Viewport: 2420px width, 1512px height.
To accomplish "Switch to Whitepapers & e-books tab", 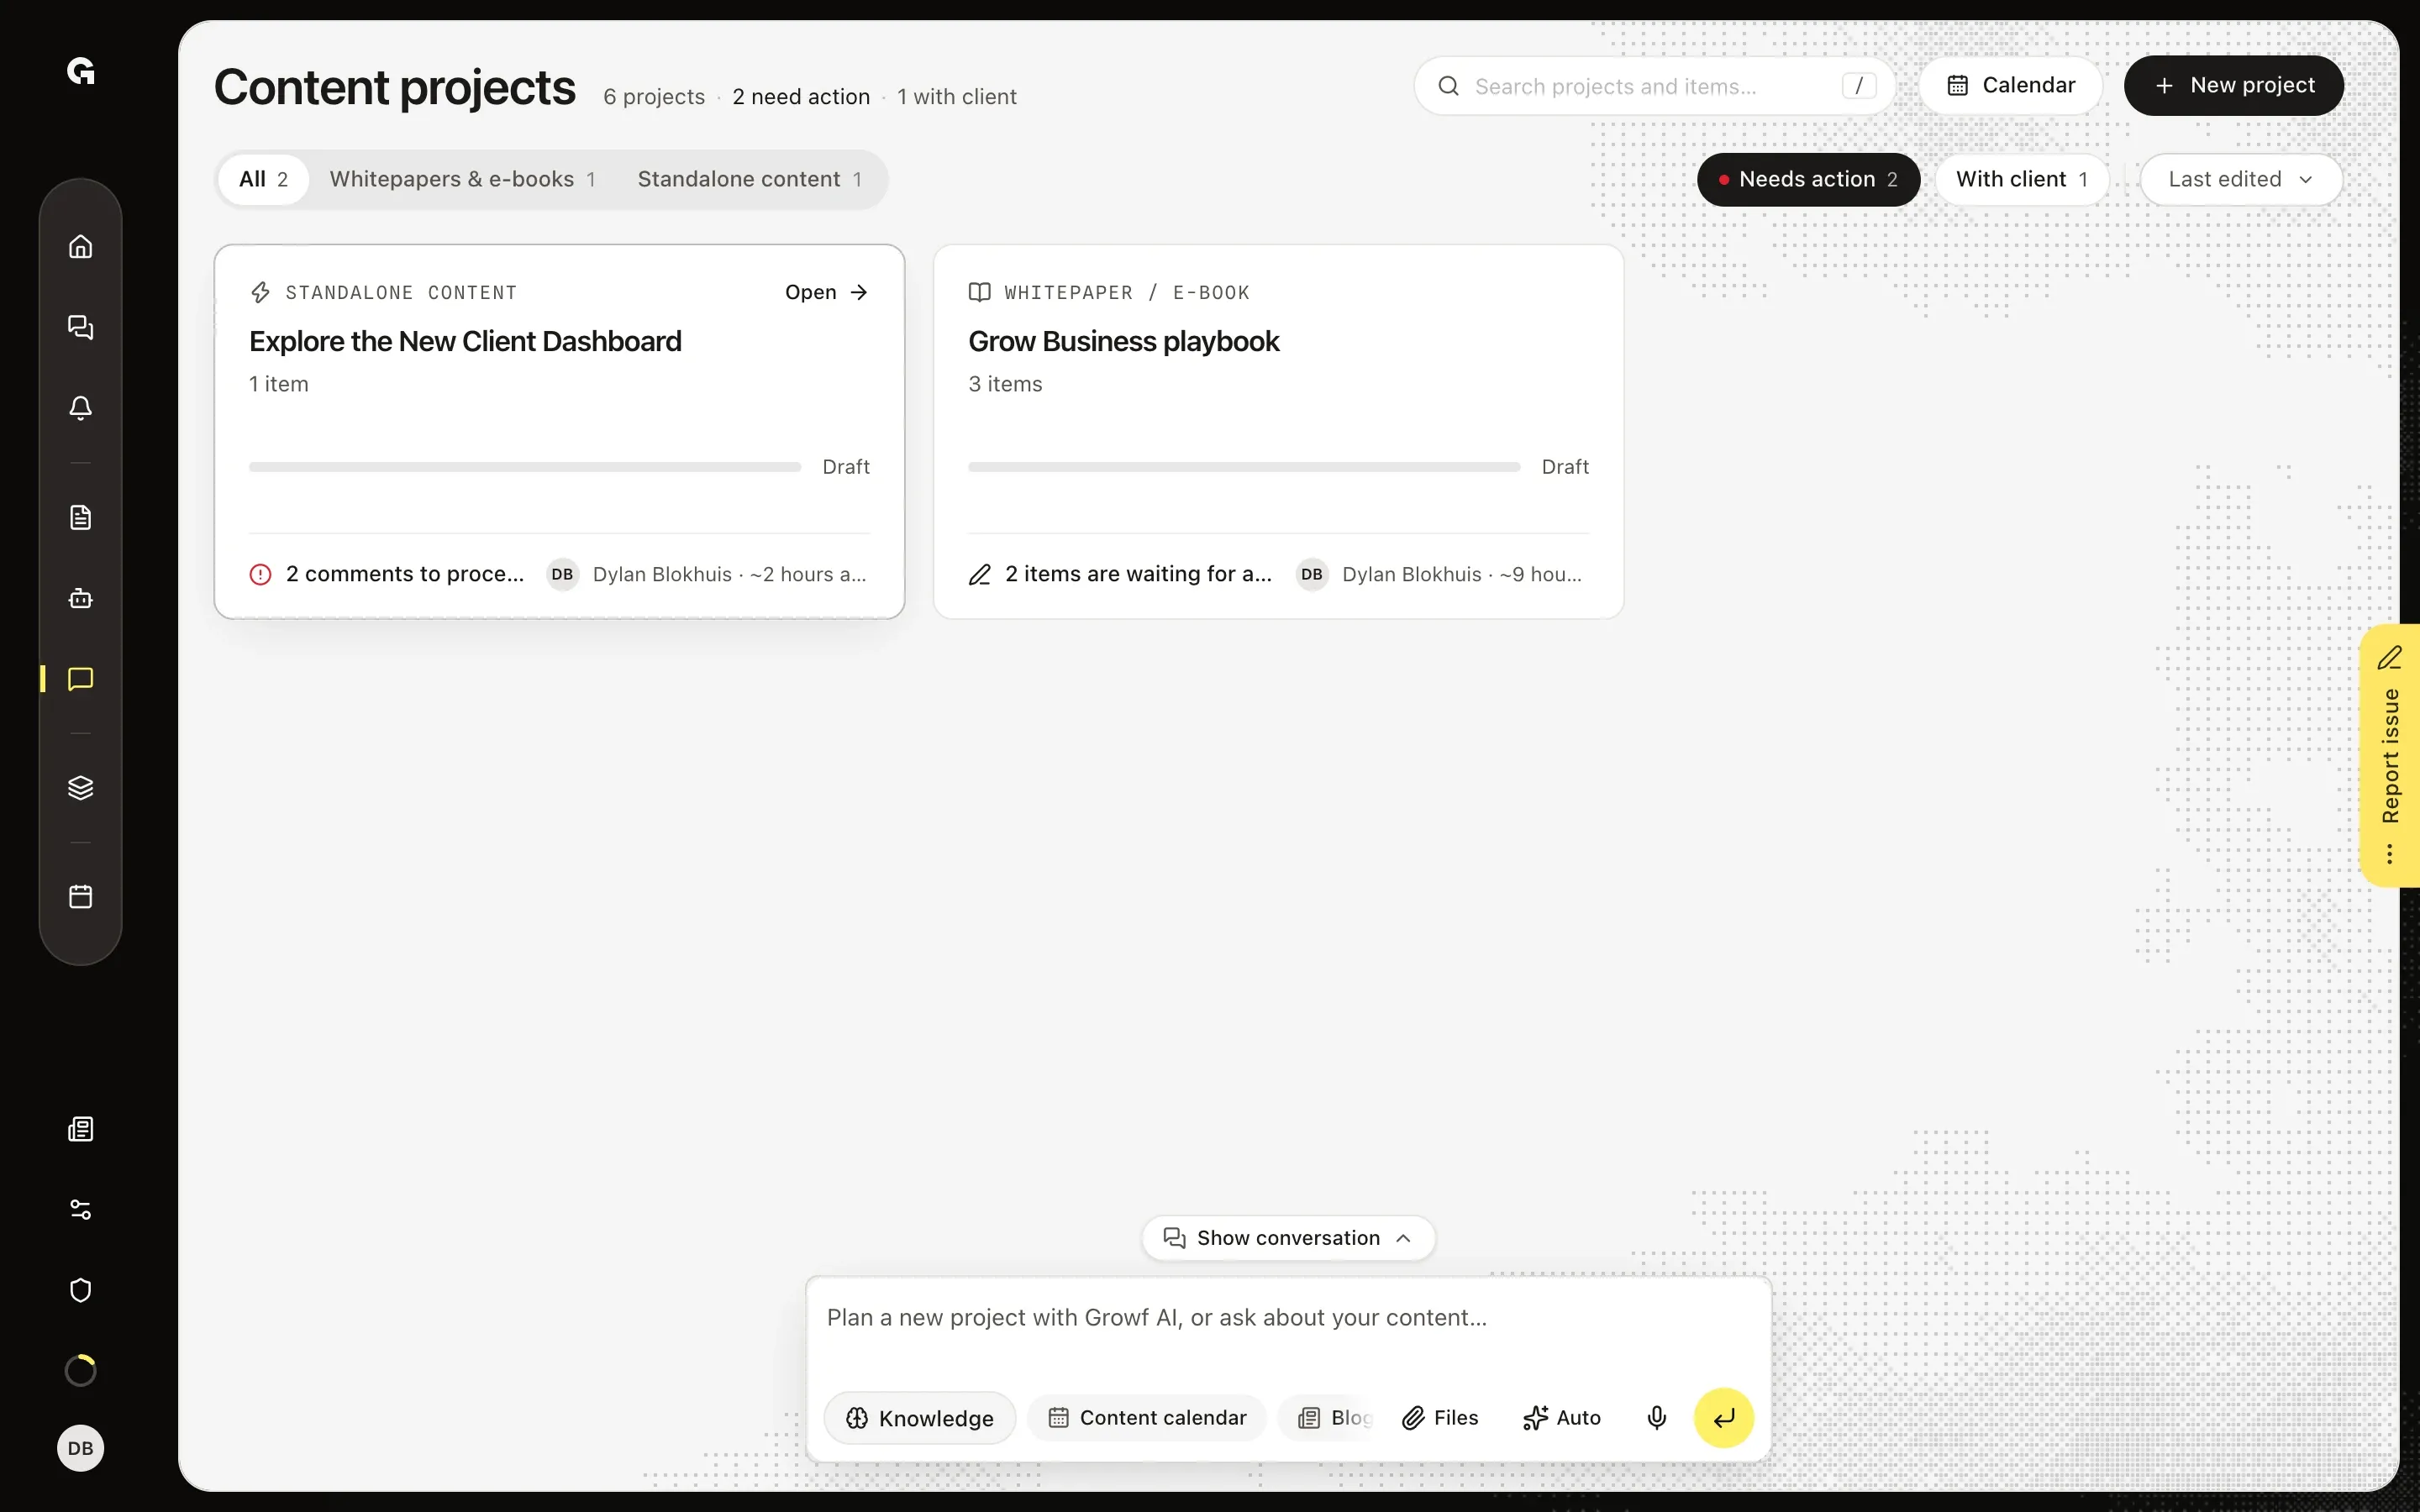I will click(462, 180).
